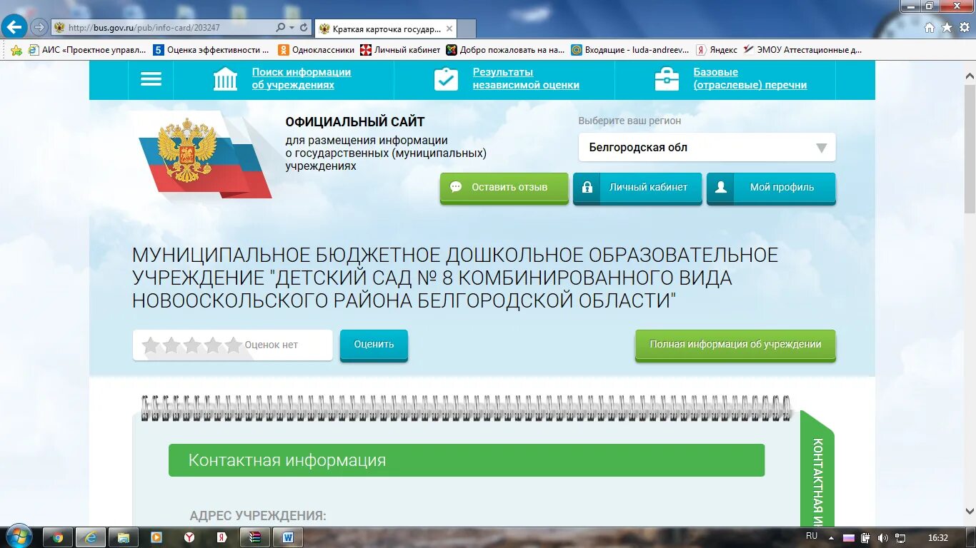976x548 pixels.
Task: Open the hamburger site menu
Action: pos(151,79)
